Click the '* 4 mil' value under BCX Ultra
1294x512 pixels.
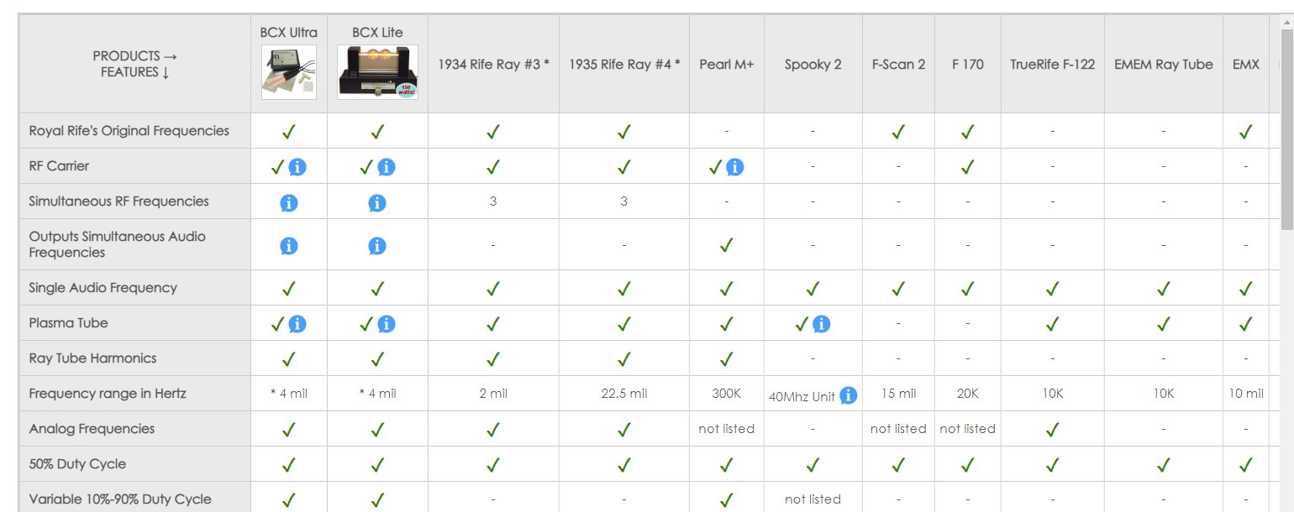(x=289, y=394)
